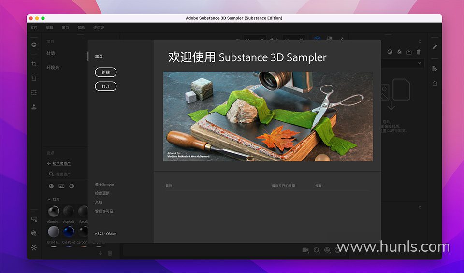Click the plus icon below the assets grid
Screen dimensions: 464x273
click(101, 253)
